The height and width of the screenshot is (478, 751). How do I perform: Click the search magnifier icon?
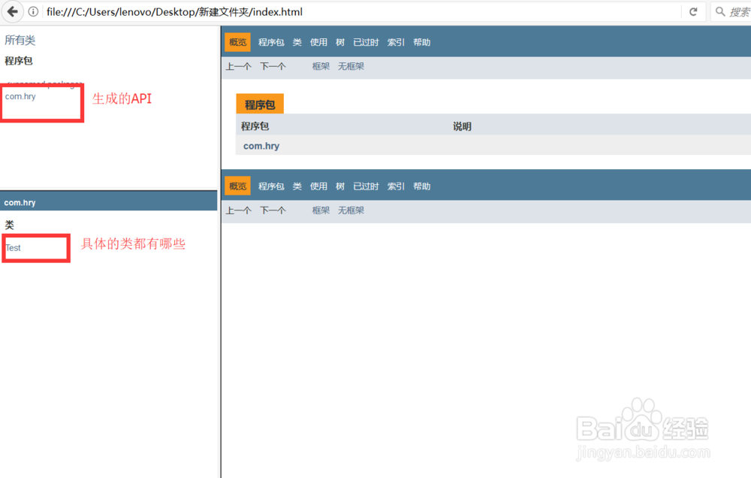click(720, 11)
